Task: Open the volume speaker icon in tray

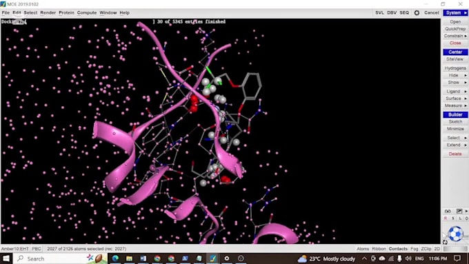Action: 408,258
